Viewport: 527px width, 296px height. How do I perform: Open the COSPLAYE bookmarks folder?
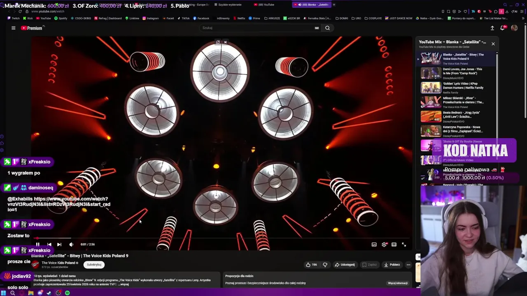coord(373,18)
